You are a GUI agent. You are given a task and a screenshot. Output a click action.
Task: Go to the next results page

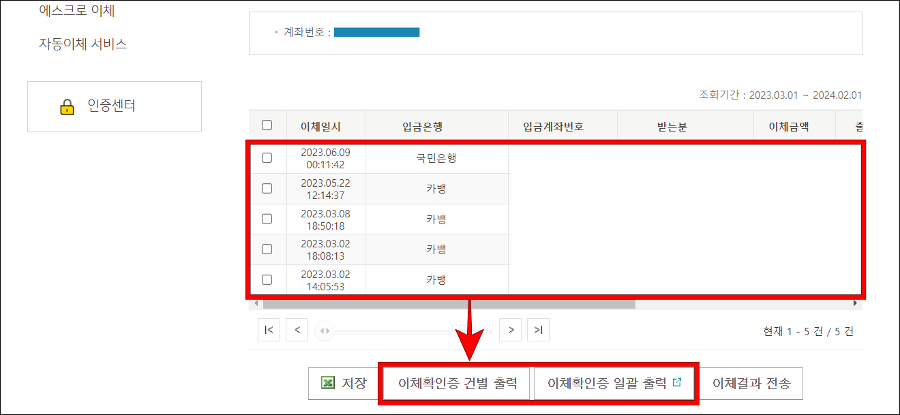[510, 329]
